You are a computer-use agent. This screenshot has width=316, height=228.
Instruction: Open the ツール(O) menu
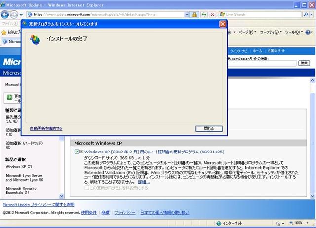tap(294, 32)
